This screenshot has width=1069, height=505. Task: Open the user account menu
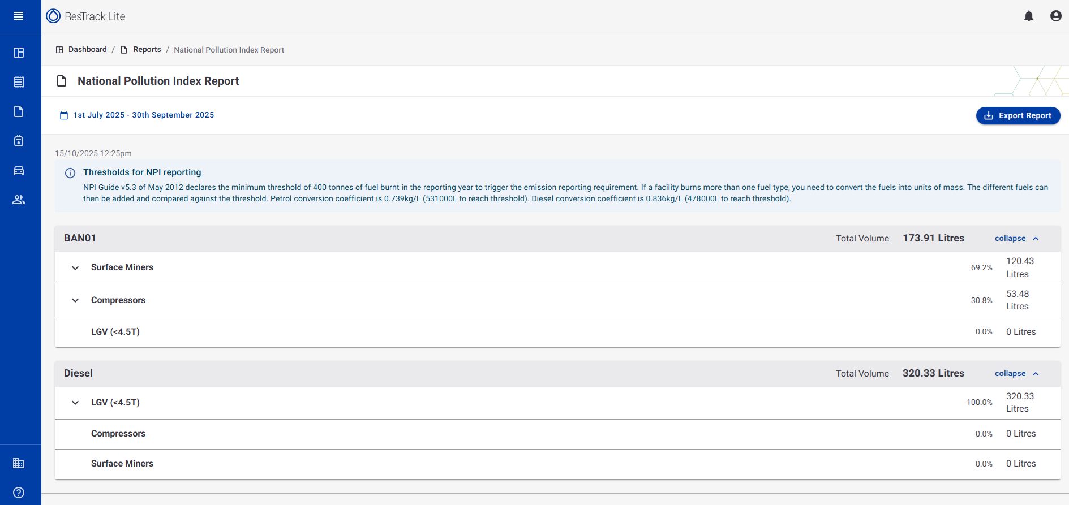tap(1056, 16)
